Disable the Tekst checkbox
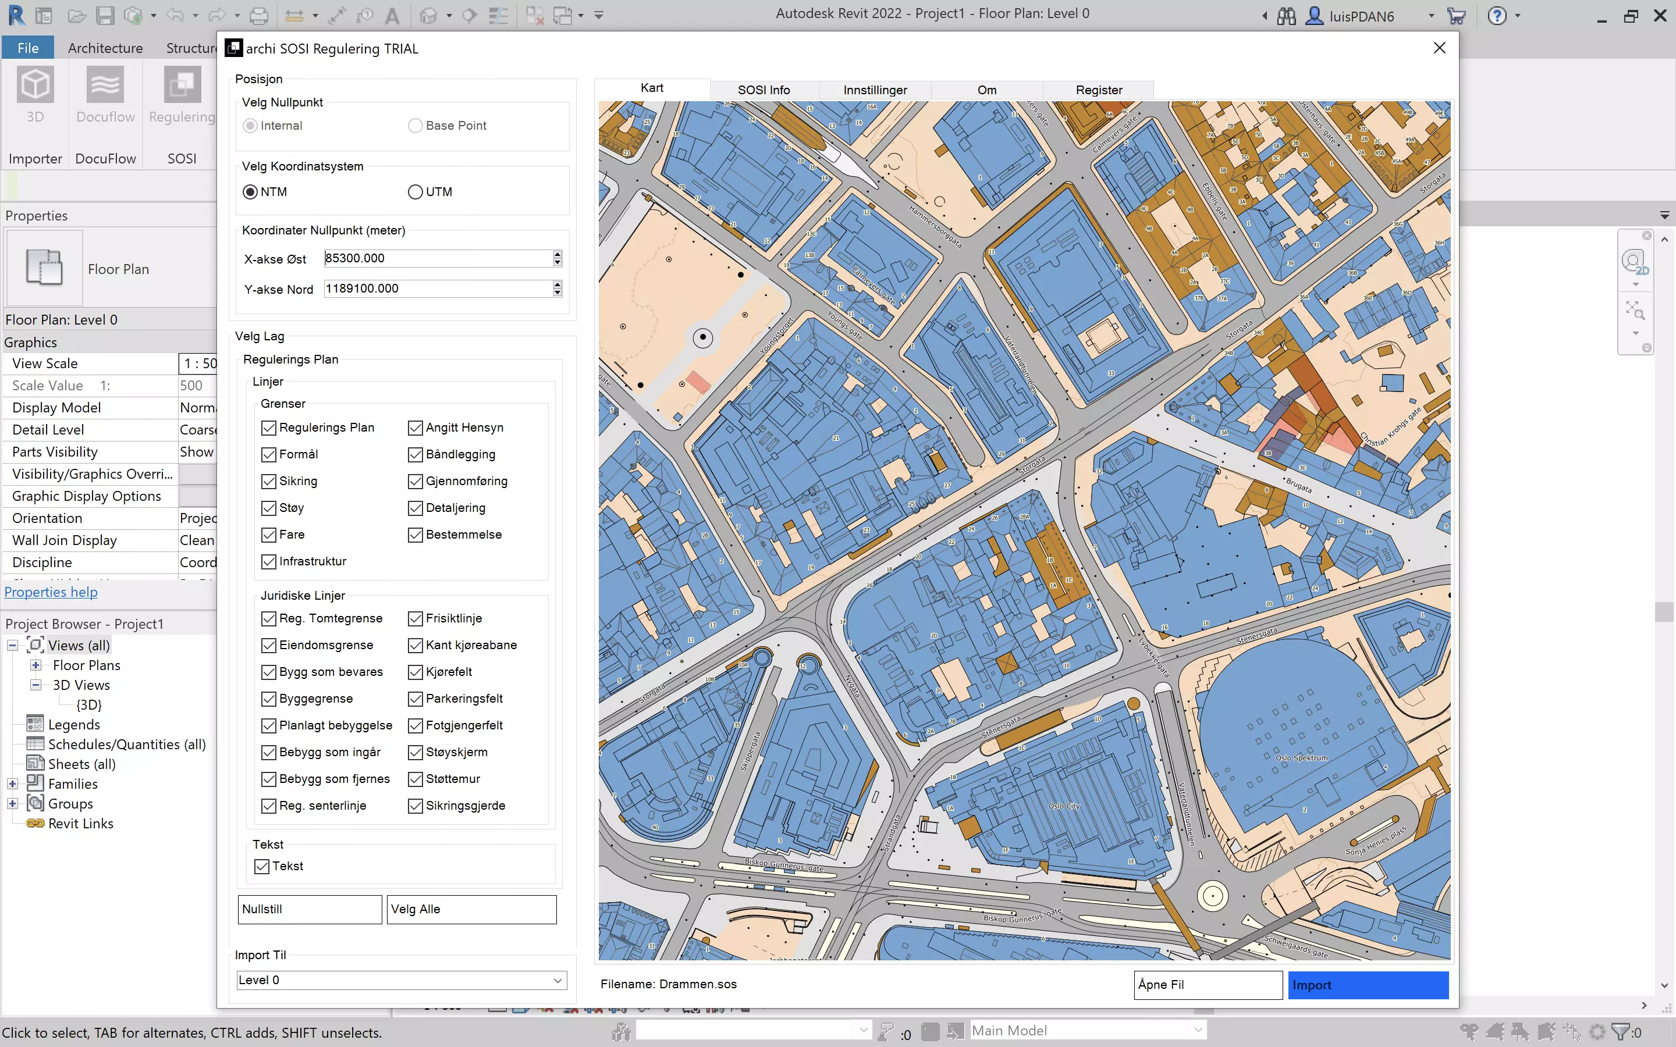The width and height of the screenshot is (1676, 1047). (262, 866)
